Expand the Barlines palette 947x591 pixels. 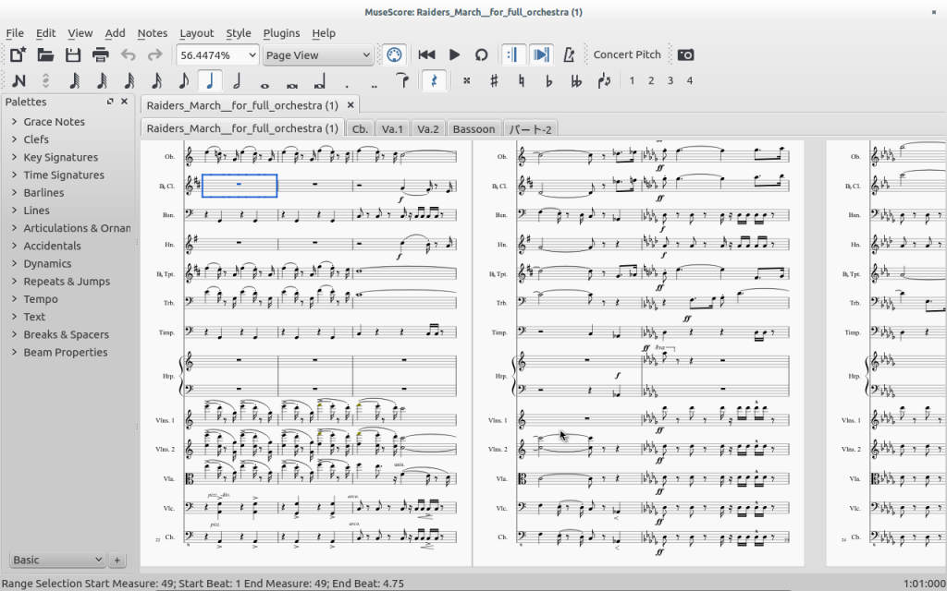point(14,192)
